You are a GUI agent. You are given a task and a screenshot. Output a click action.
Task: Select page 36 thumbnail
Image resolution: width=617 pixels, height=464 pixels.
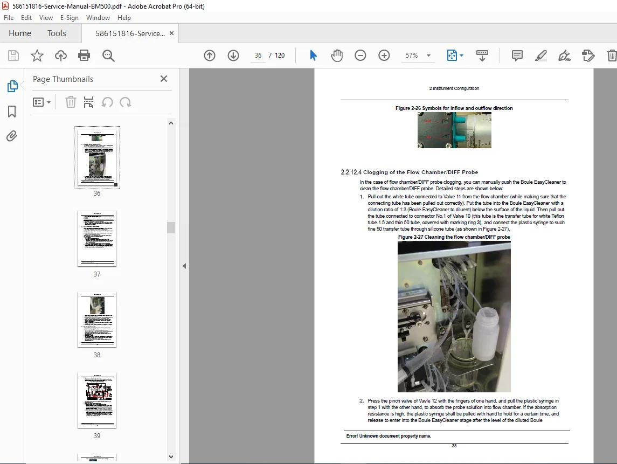coord(97,157)
